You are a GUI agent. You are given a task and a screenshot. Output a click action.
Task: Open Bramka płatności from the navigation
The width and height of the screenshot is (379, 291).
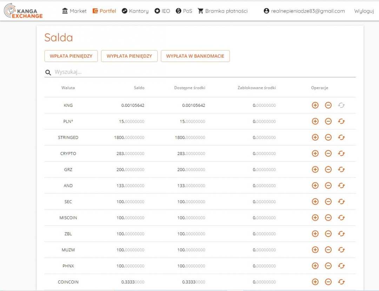click(222, 11)
